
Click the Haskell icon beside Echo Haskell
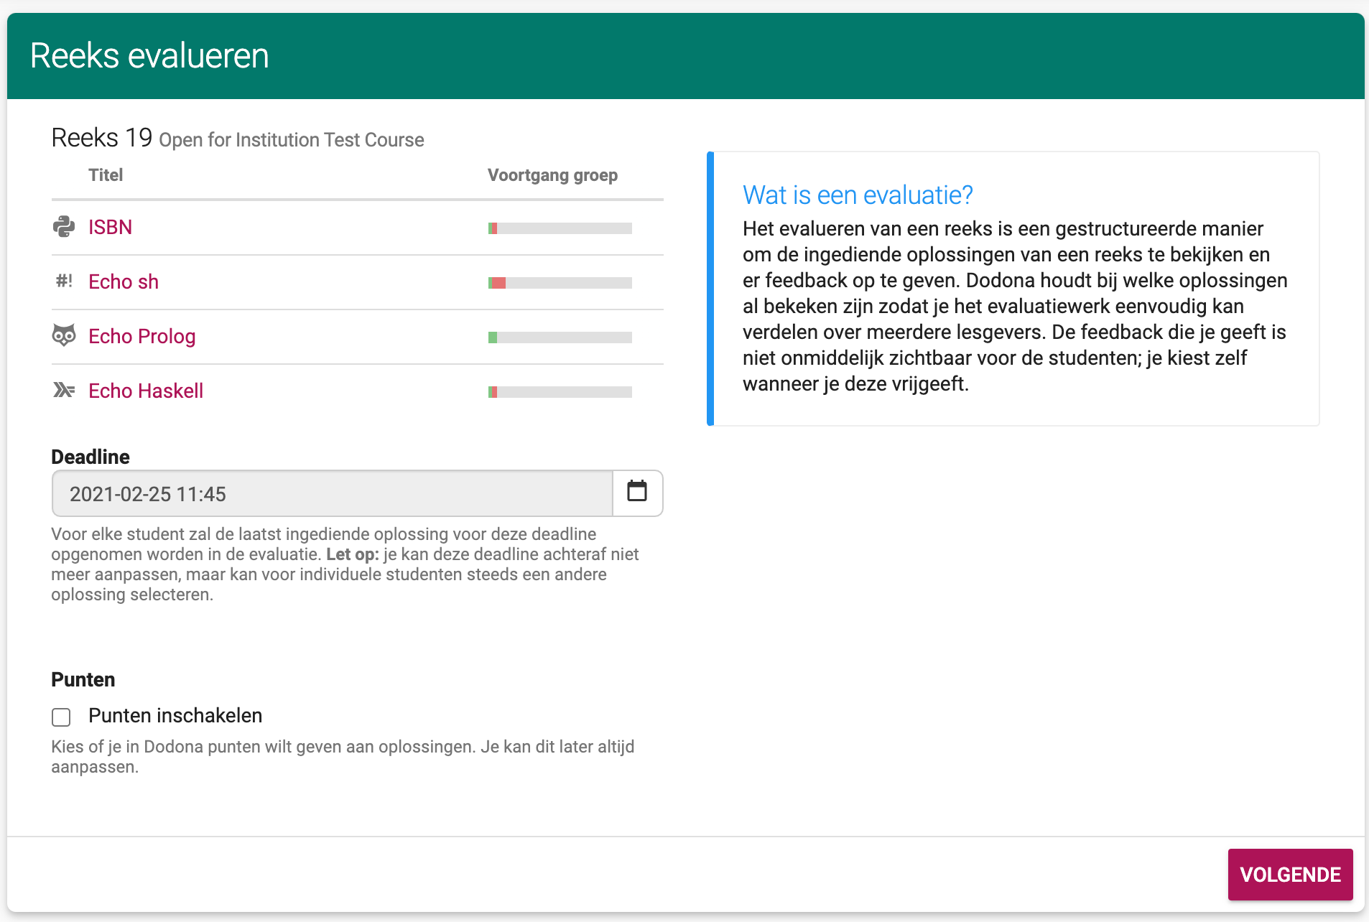(x=64, y=390)
